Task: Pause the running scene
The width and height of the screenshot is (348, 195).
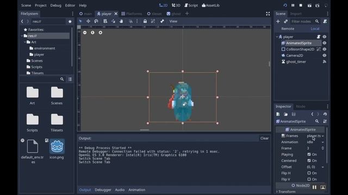Action: (x=293, y=5)
